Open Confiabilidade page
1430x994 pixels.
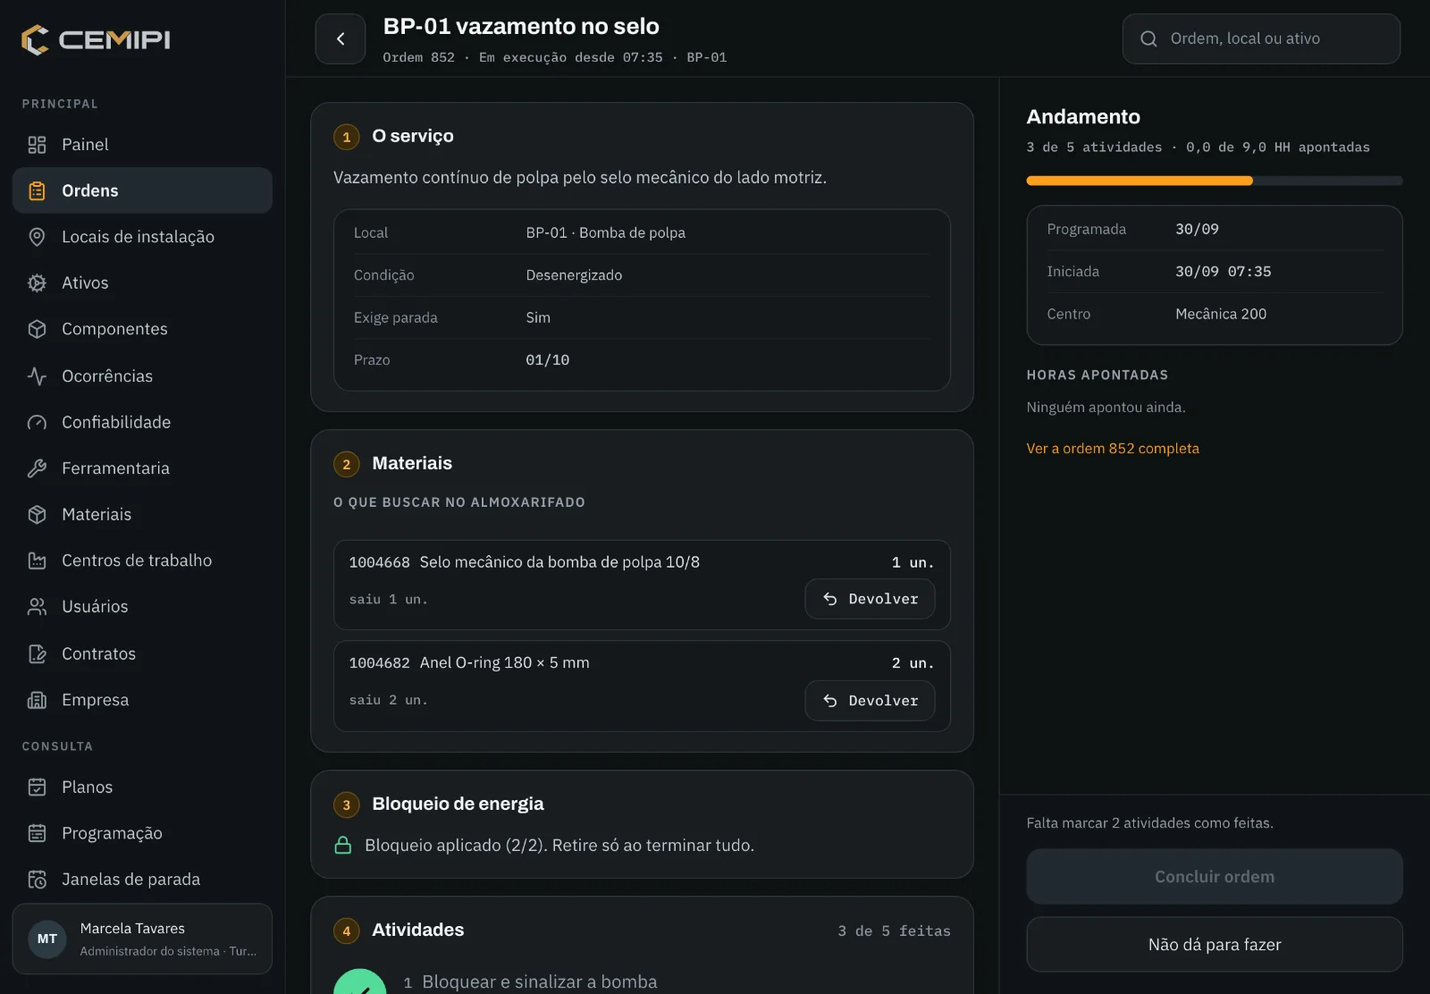coord(142,422)
